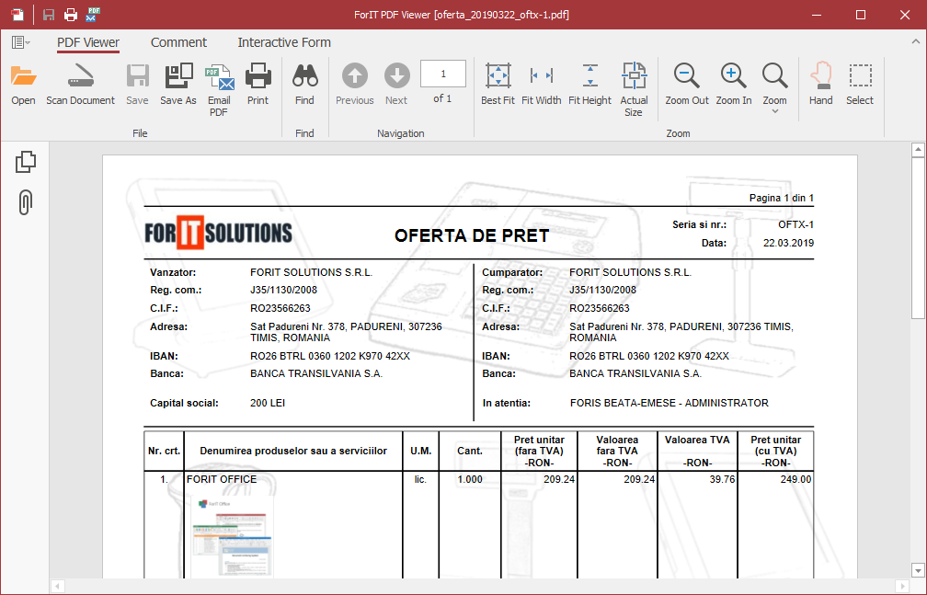Launch Scan Document tool
This screenshot has width=927, height=595.
coord(80,76)
